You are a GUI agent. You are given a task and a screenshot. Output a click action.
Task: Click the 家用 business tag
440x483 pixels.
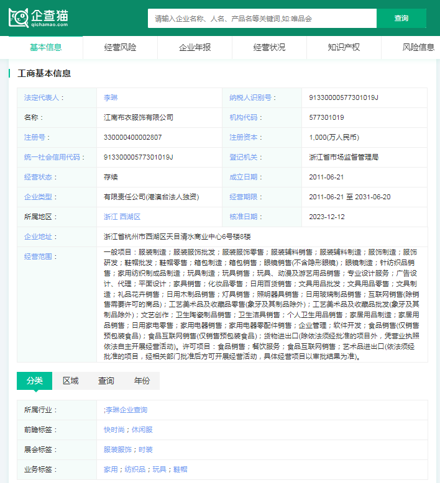(x=111, y=469)
